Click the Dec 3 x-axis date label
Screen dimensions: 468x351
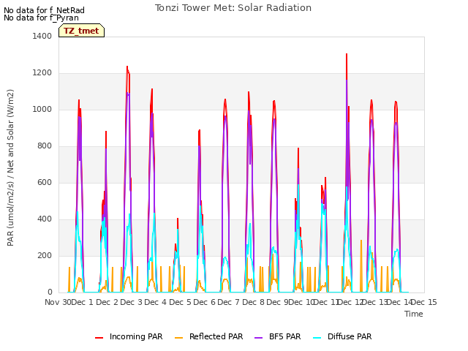pyautogui.click(x=132, y=302)
